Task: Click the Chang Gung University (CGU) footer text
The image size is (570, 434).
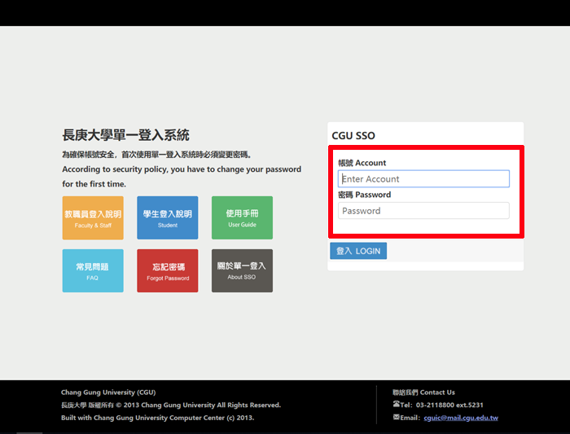Action: click(108, 392)
